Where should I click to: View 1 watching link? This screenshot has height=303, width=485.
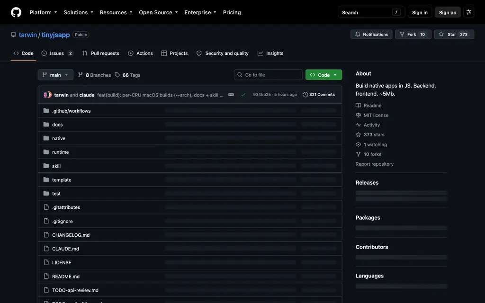(371, 144)
